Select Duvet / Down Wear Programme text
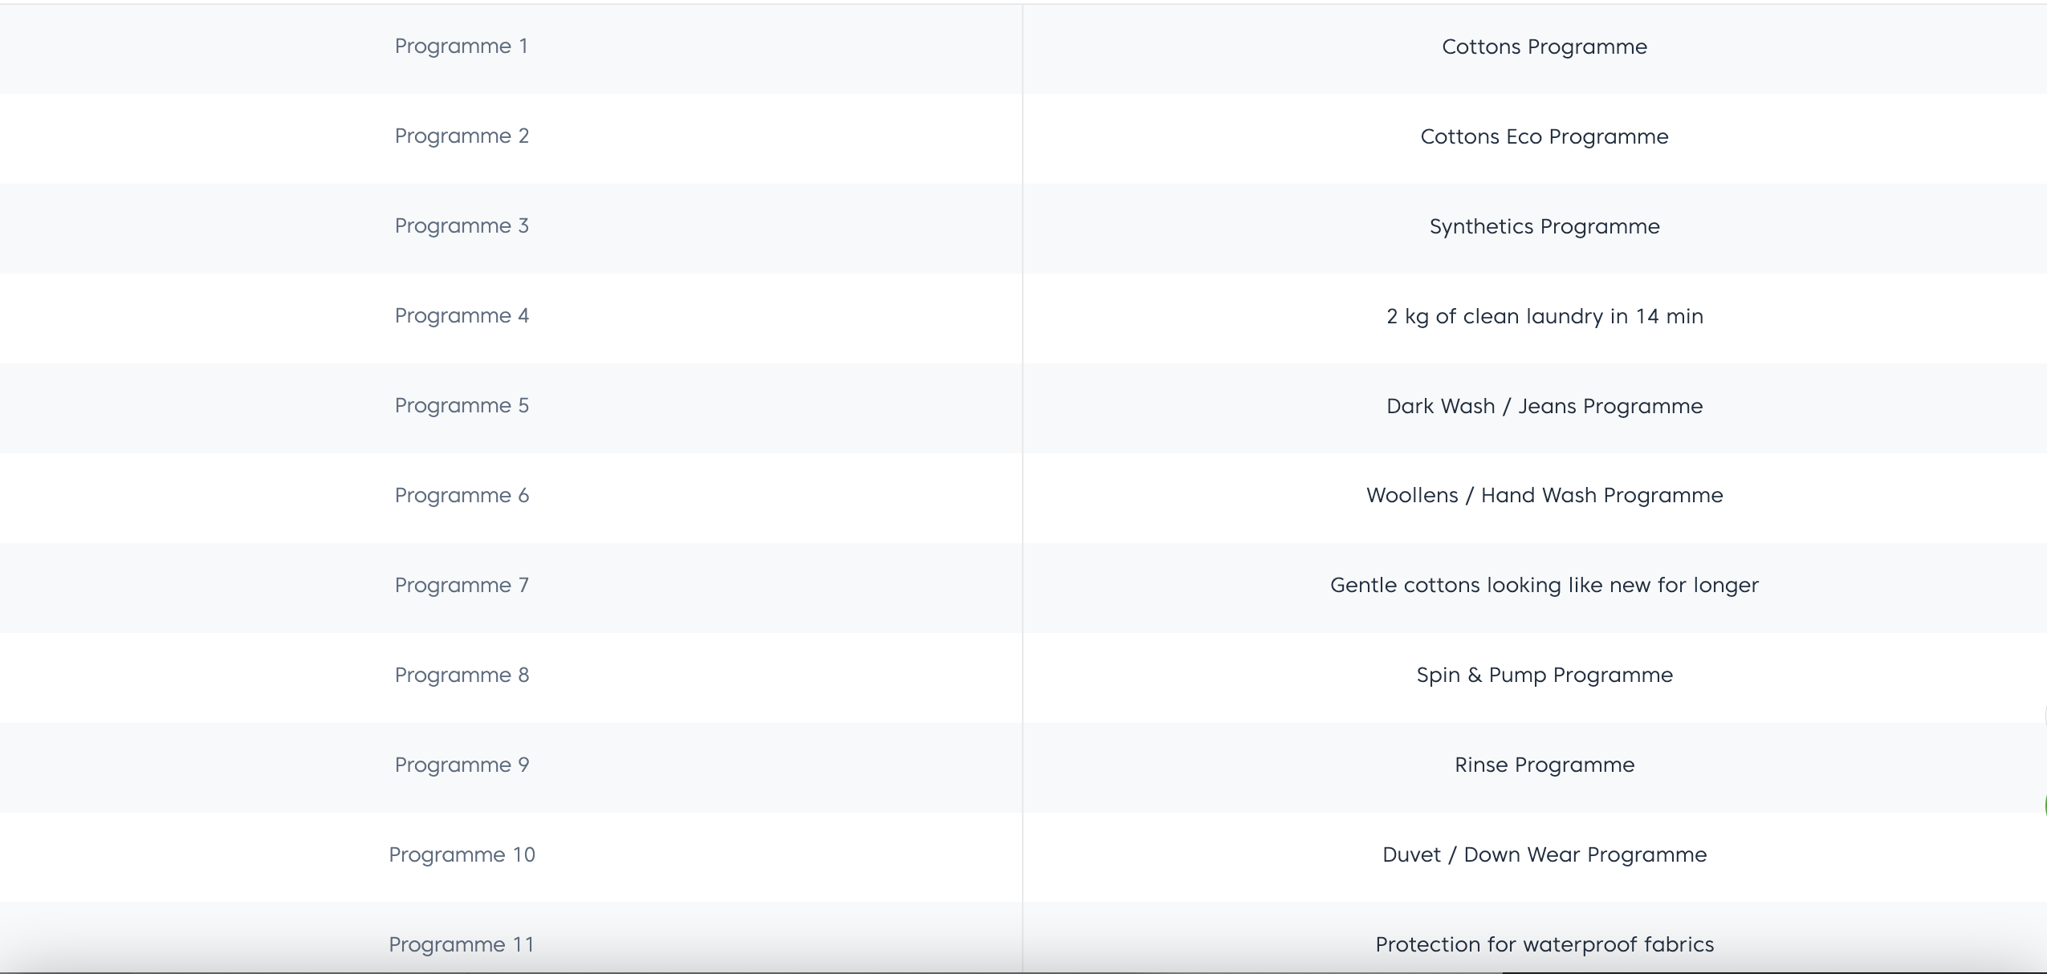This screenshot has height=974, width=2047. pos(1544,855)
